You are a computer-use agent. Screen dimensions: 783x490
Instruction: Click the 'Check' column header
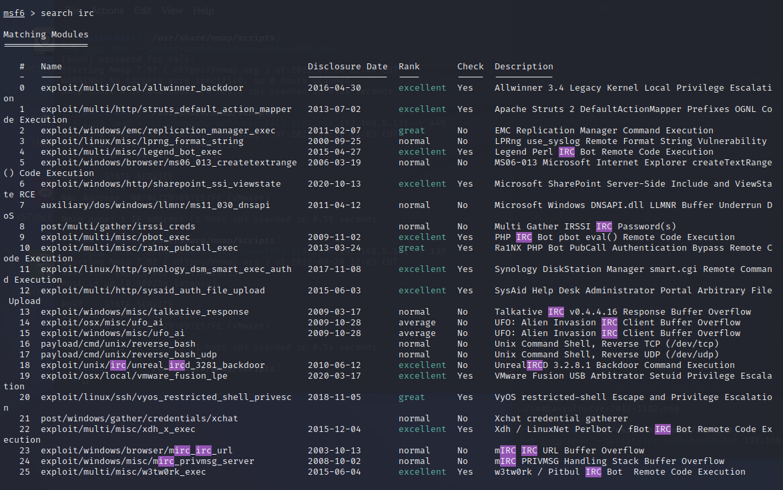[471, 66]
